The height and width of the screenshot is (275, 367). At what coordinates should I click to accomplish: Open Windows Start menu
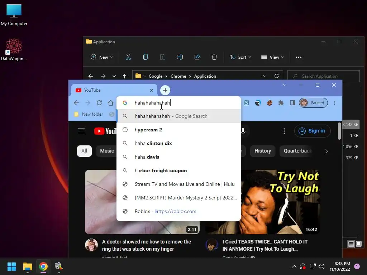pyautogui.click(x=11, y=266)
